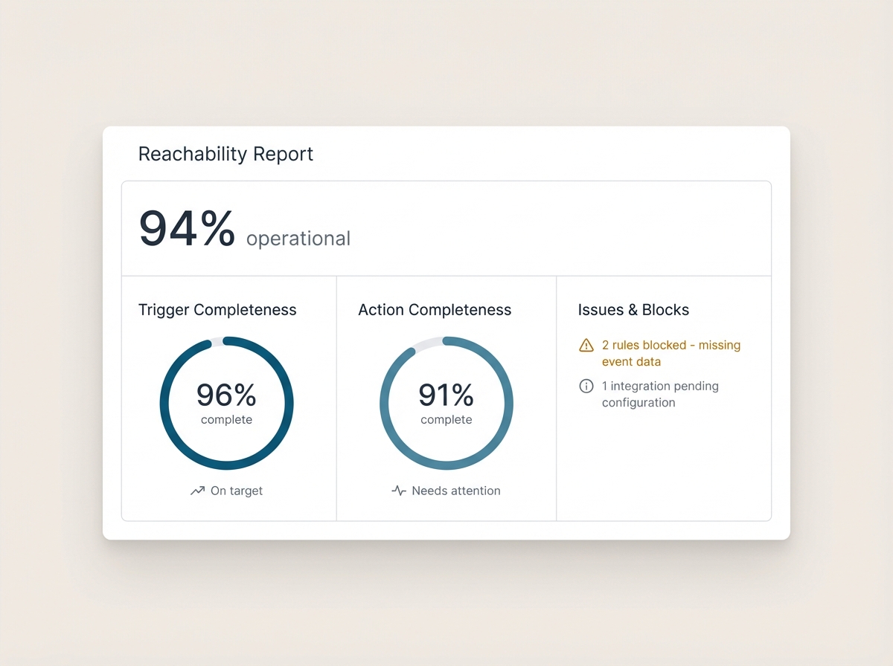893x666 pixels.
Task: Click the warning triangle icon for blocked rules
Action: [x=585, y=345]
